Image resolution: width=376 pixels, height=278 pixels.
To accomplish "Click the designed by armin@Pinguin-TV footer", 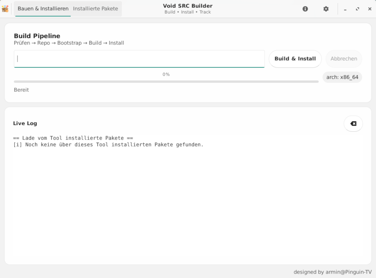I will (x=332, y=272).
